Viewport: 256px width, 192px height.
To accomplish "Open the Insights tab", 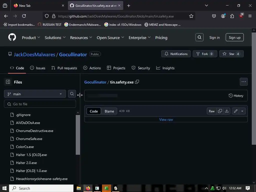I will [x=165, y=68].
